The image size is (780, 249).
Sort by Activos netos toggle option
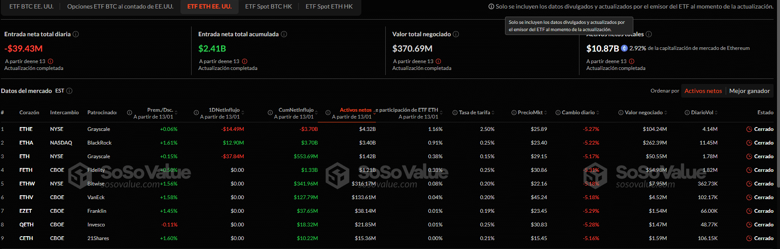tap(703, 91)
